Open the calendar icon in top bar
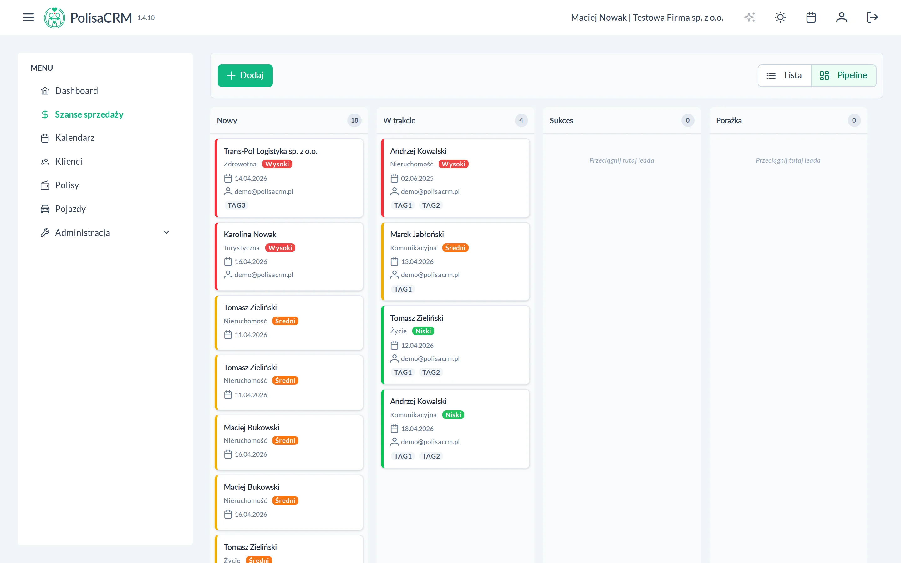 coord(811,17)
